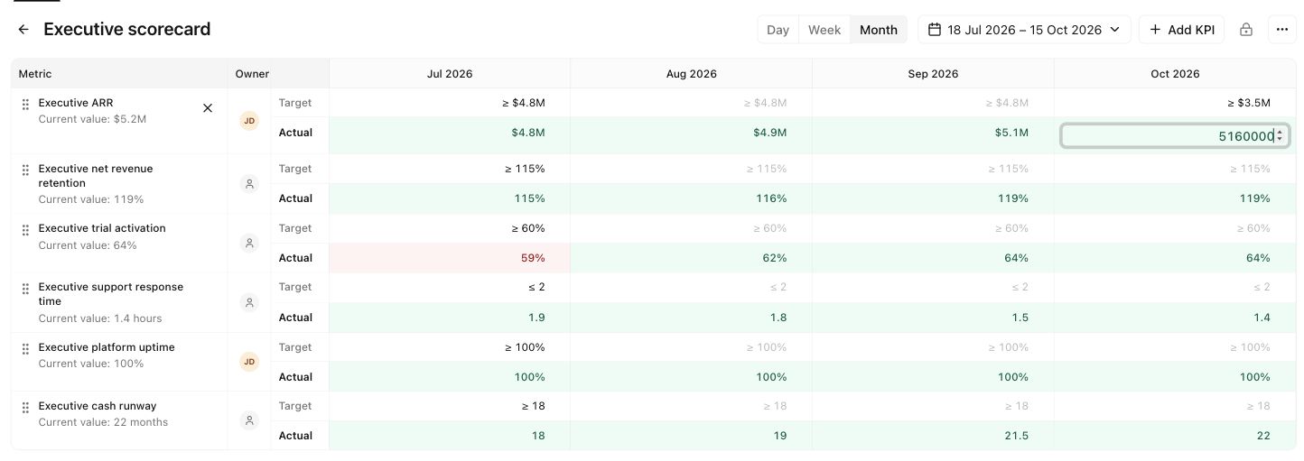
Task: Grab the drag handle for Executive net revenue retention
Action: pyautogui.click(x=25, y=171)
